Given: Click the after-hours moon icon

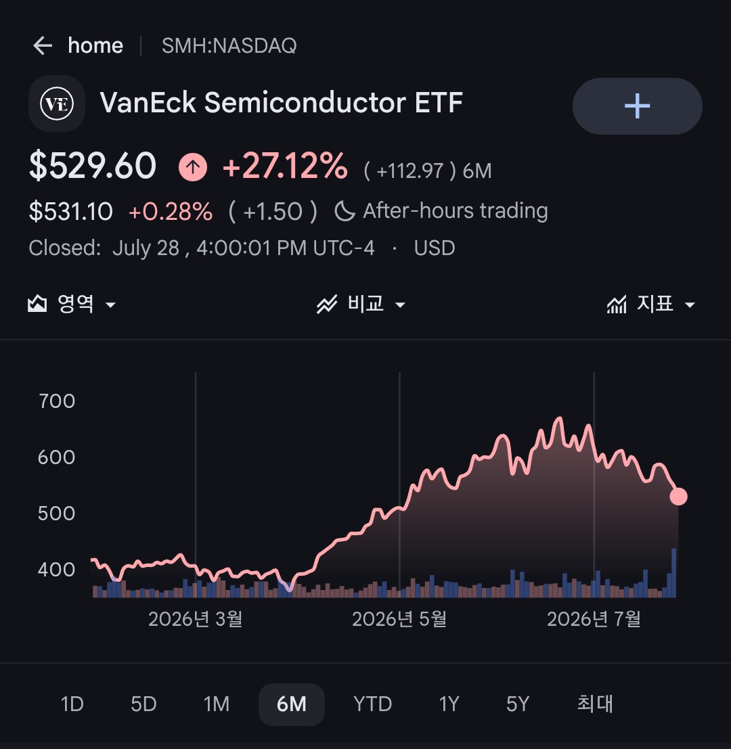Looking at the screenshot, I should click(344, 211).
